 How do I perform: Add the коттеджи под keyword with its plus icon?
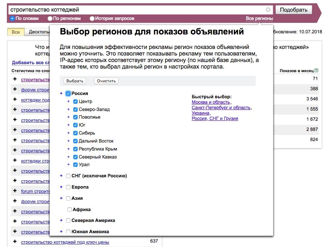point(15,99)
